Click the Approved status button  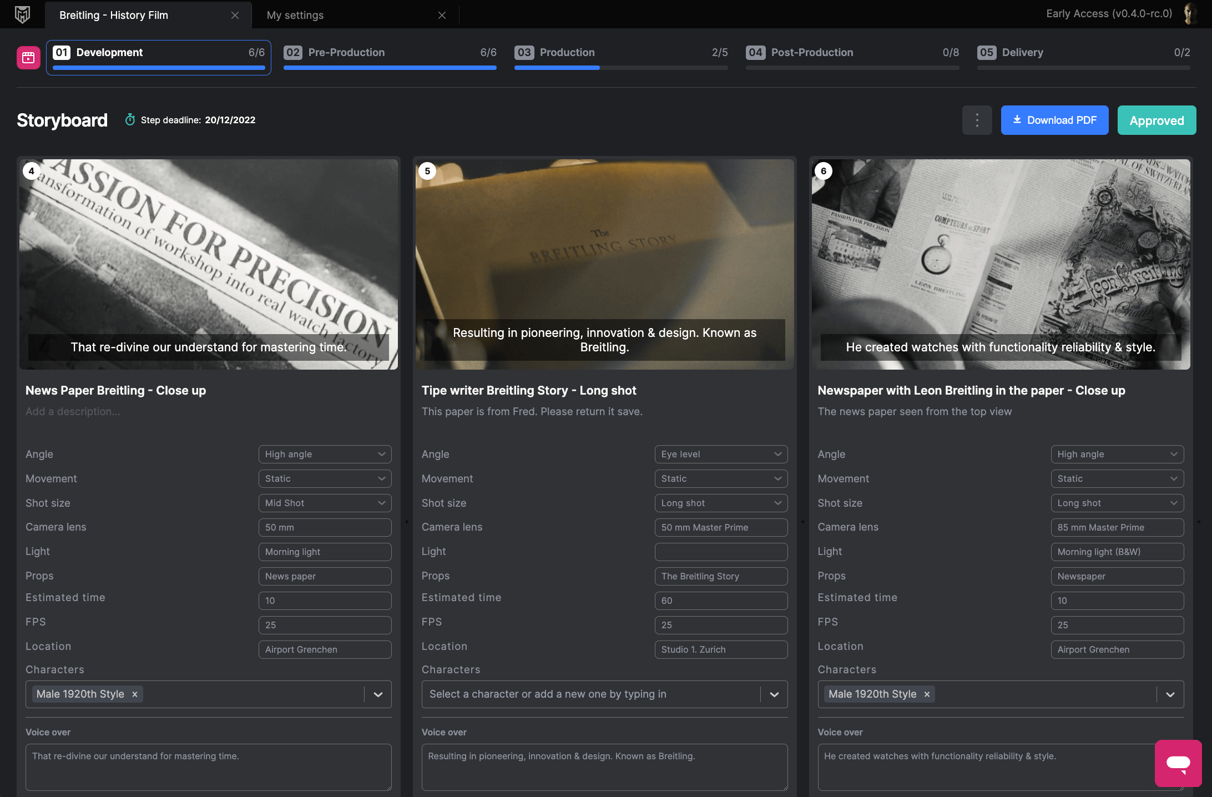pyautogui.click(x=1157, y=120)
